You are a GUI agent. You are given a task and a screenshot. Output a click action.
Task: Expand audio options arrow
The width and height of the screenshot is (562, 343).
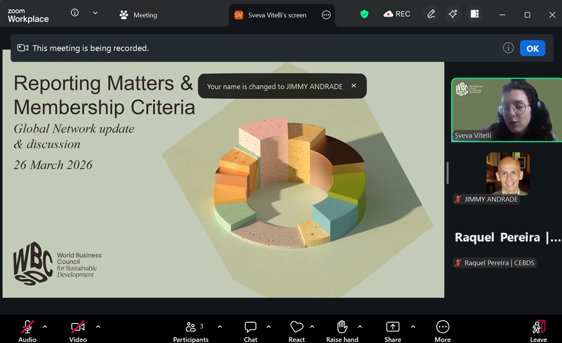coord(45,327)
